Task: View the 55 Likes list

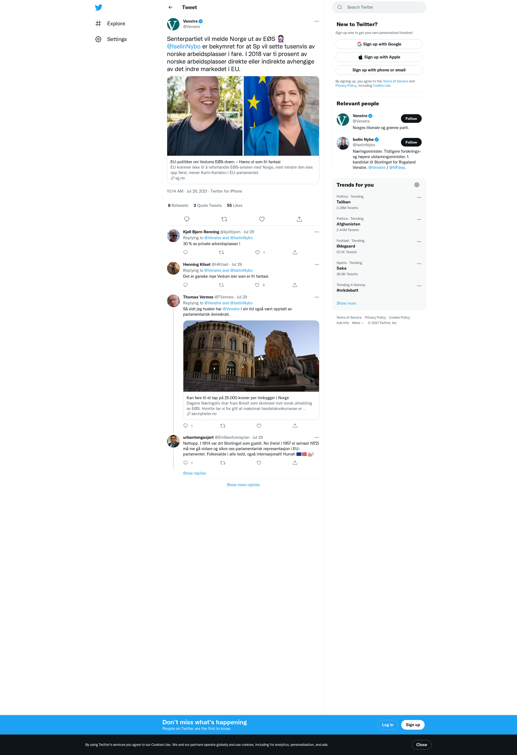Action: point(235,205)
